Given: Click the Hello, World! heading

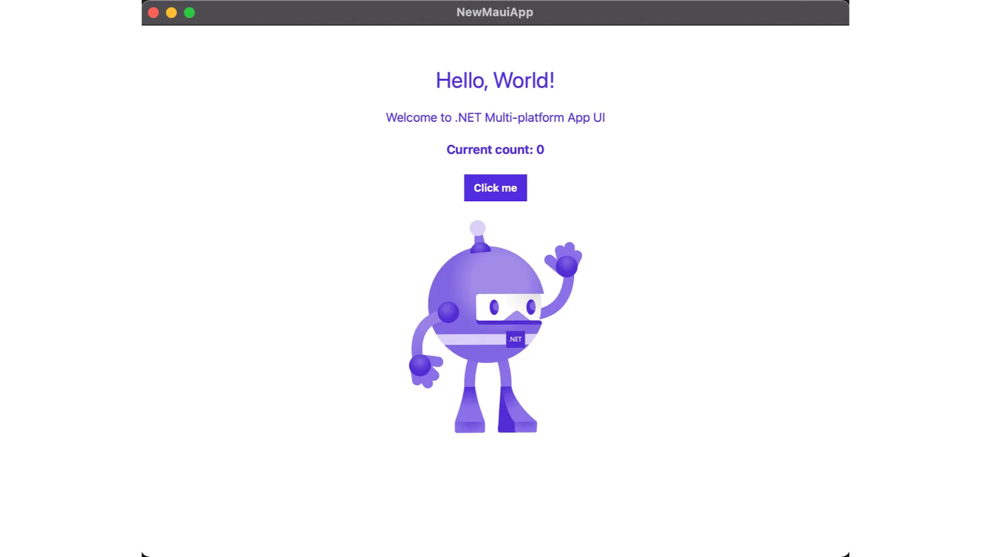Looking at the screenshot, I should click(x=495, y=80).
